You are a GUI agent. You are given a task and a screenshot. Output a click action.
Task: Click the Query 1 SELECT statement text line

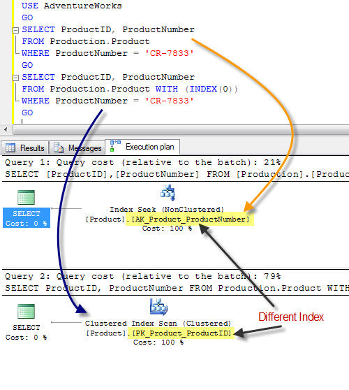pos(177,174)
